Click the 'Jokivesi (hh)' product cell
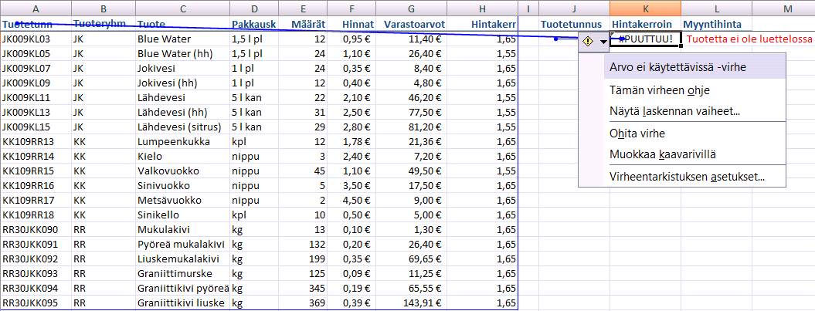The width and height of the screenshot is (815, 311). [183, 83]
